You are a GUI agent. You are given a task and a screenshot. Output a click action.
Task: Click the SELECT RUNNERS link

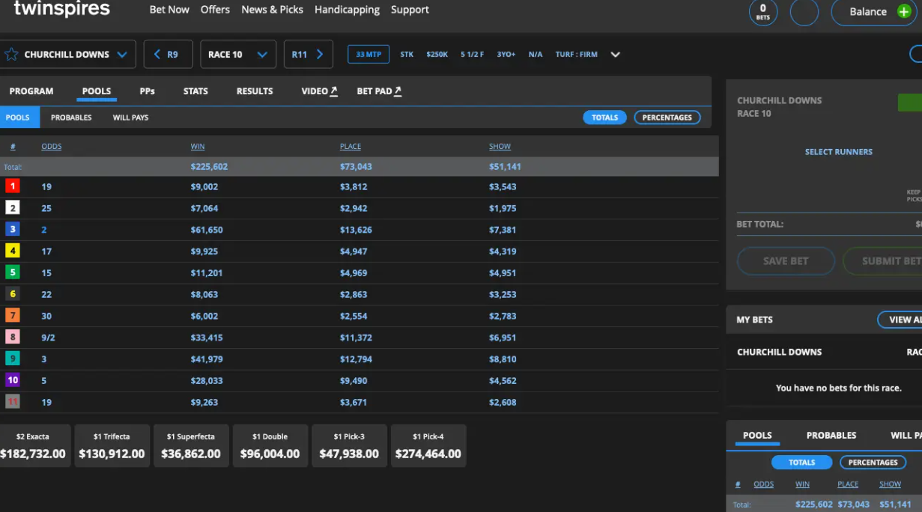pyautogui.click(x=839, y=152)
